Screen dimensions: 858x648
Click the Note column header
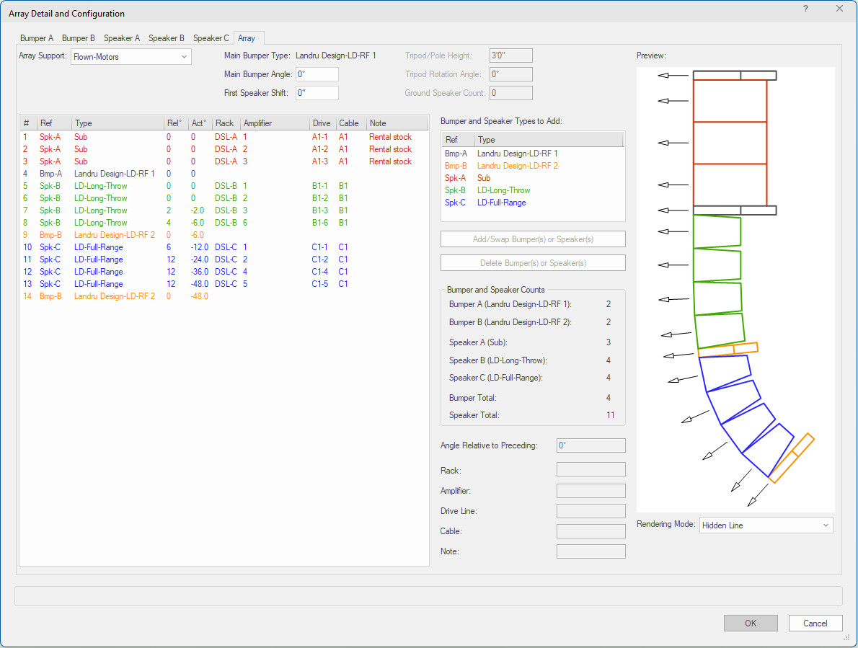(x=397, y=123)
